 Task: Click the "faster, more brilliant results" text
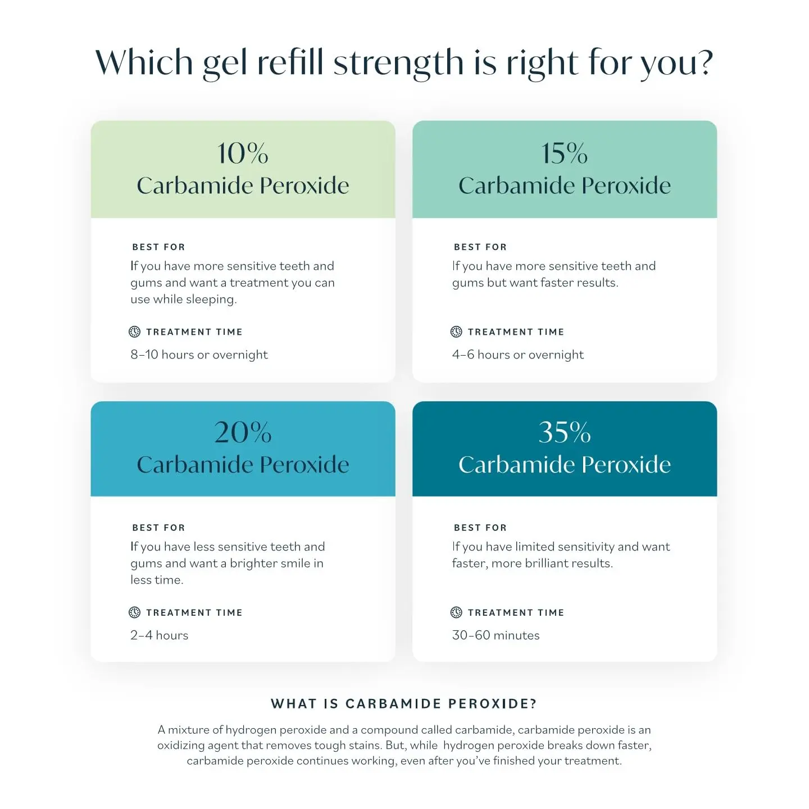tap(532, 563)
